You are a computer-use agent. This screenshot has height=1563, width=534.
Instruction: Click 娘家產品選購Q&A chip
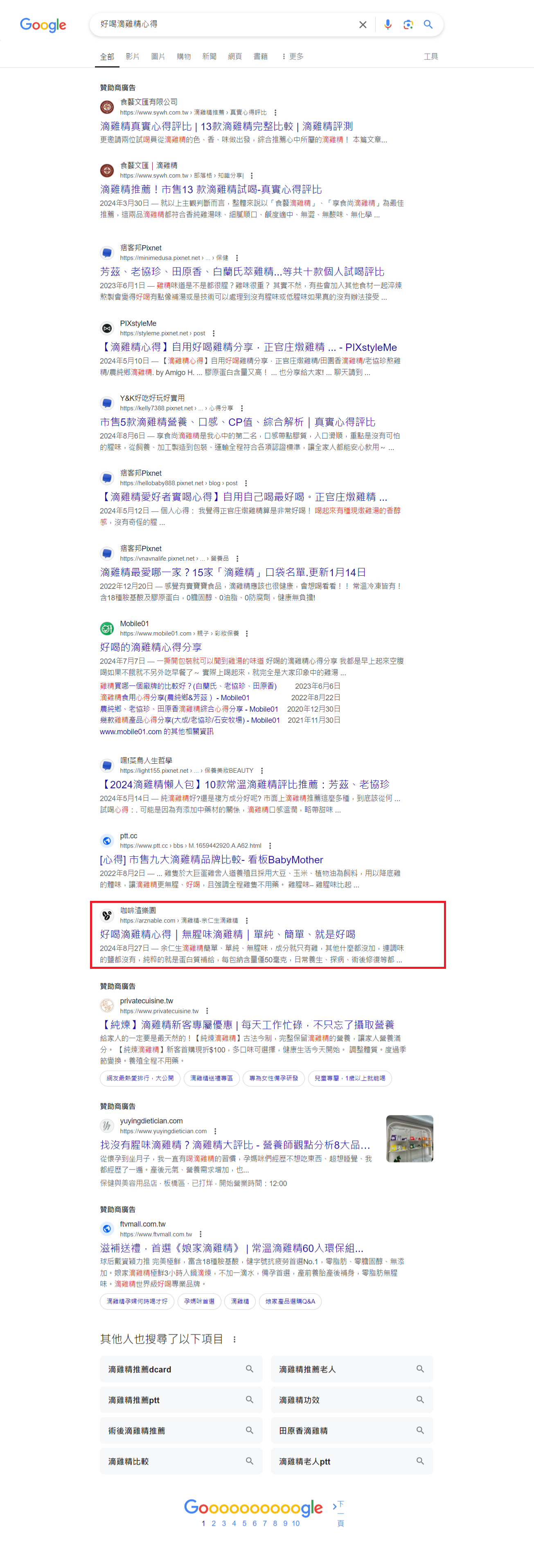coord(291,1301)
